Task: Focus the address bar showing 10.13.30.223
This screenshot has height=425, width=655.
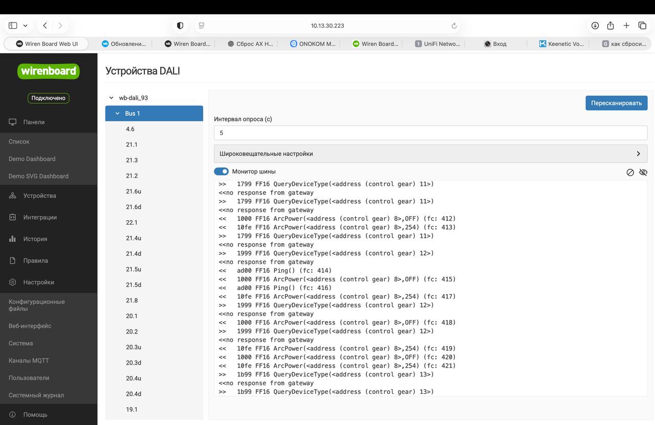Action: click(x=327, y=26)
